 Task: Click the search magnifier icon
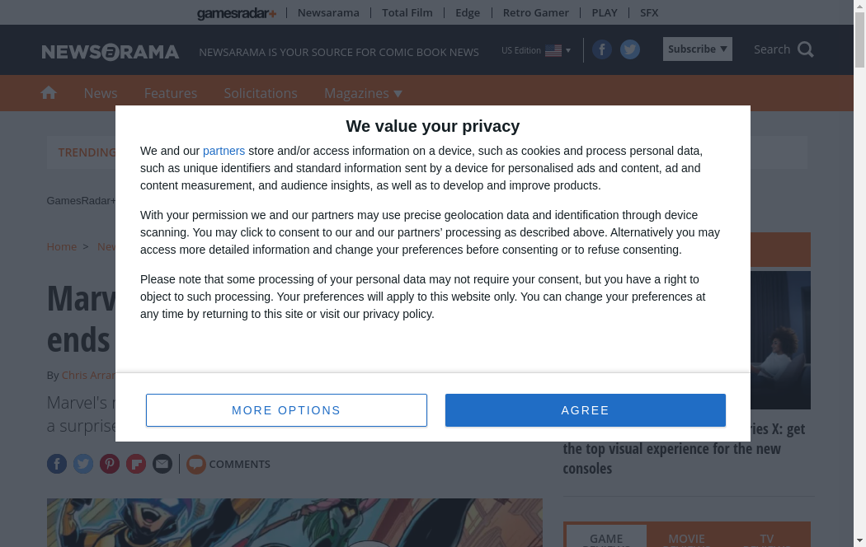806,49
